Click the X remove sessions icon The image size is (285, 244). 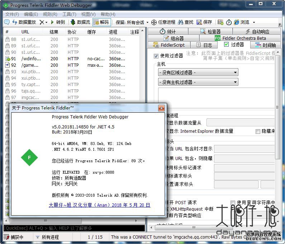click(x=42, y=22)
